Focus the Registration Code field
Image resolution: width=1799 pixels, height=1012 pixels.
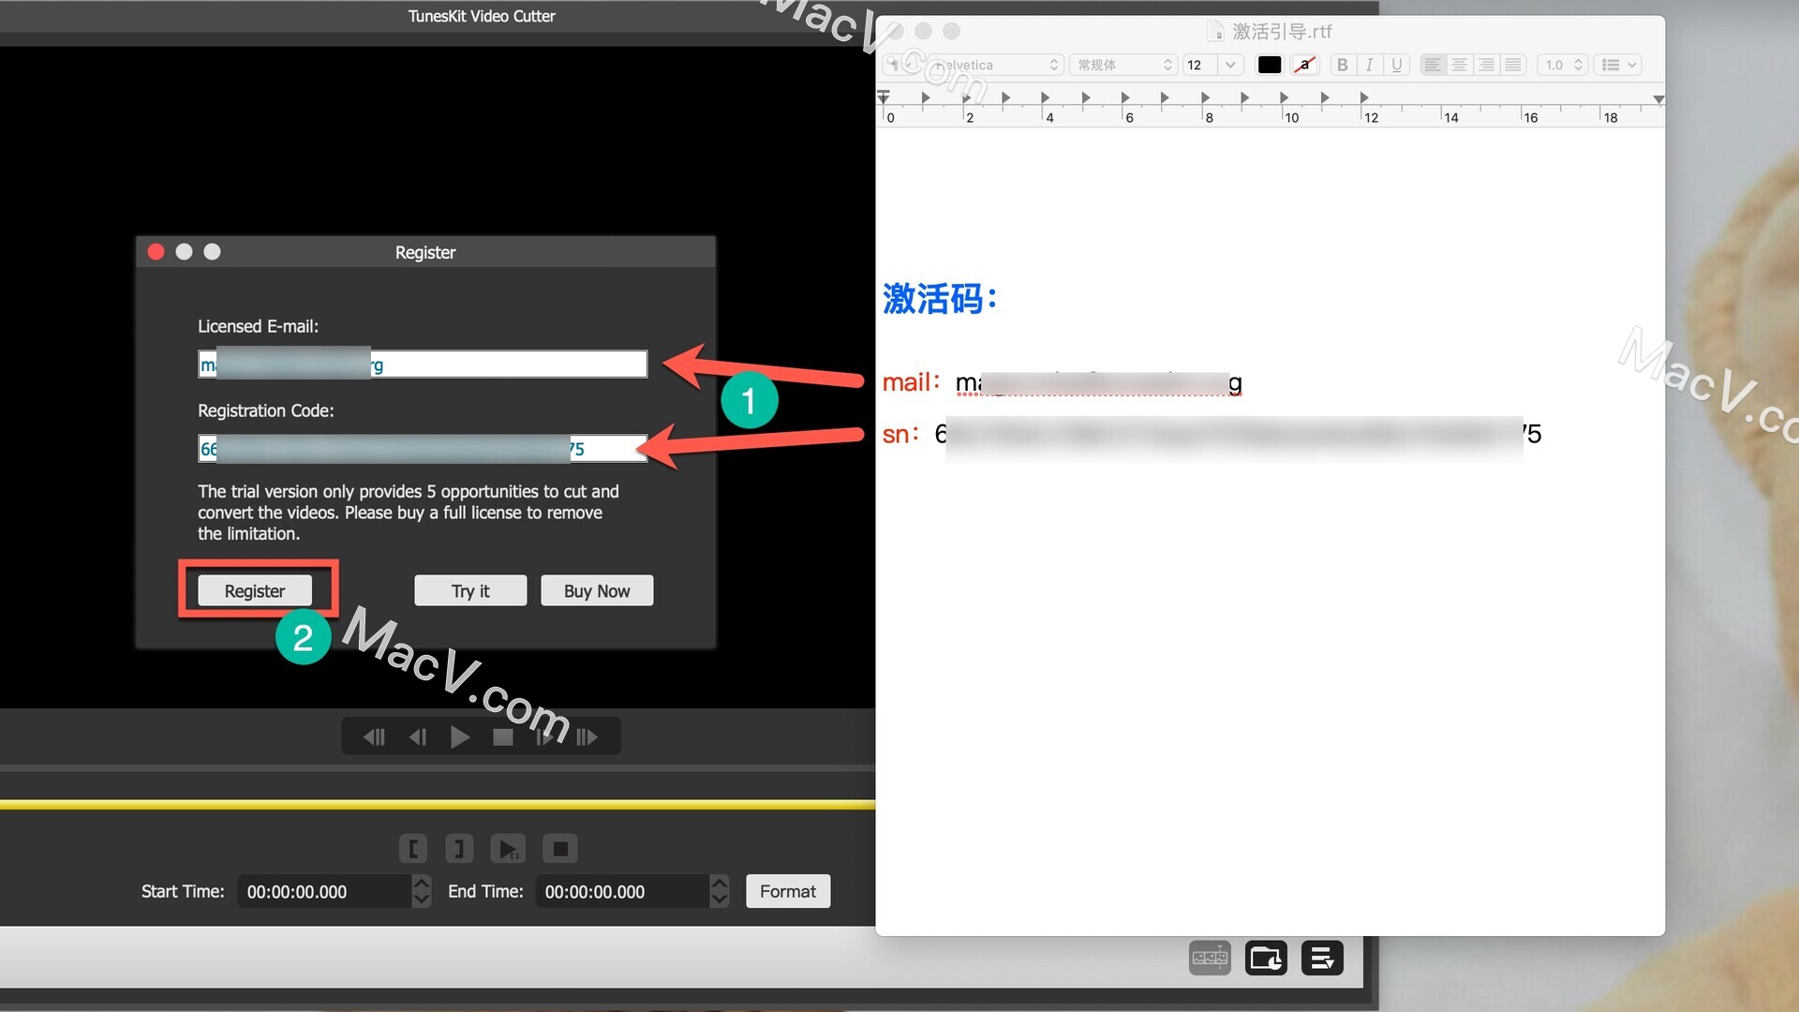click(x=423, y=449)
